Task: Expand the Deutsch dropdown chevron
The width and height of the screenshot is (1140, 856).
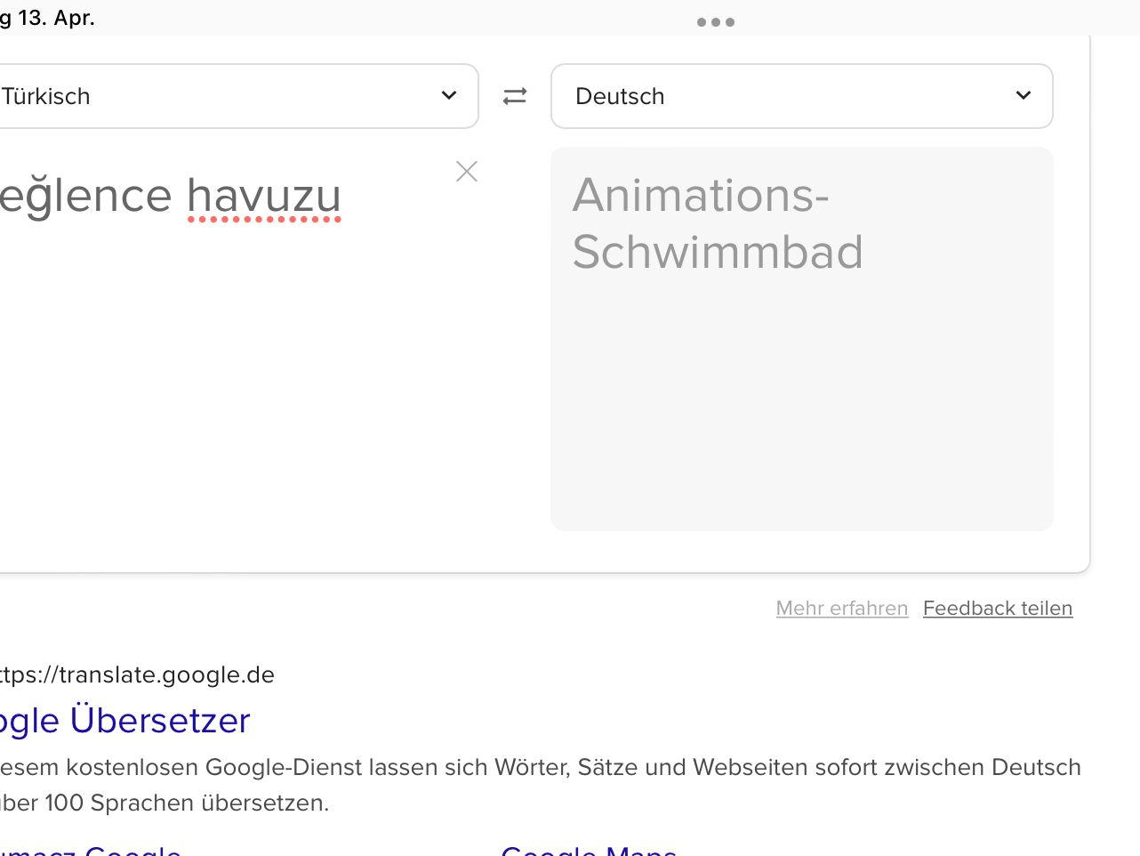Action: tap(1024, 96)
